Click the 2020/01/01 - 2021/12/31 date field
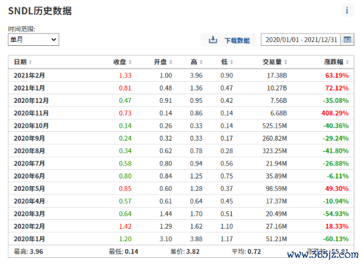 [301, 40]
